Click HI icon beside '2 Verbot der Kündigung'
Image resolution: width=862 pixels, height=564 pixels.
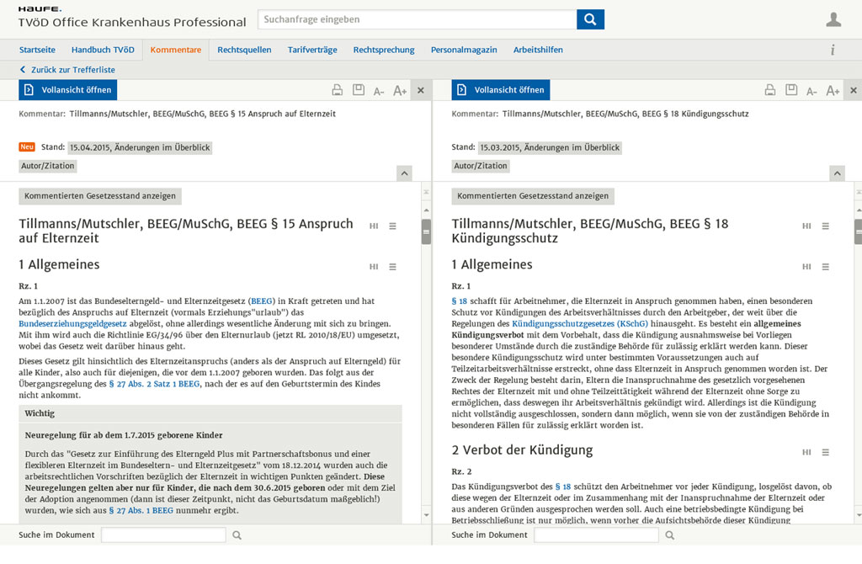tap(806, 452)
